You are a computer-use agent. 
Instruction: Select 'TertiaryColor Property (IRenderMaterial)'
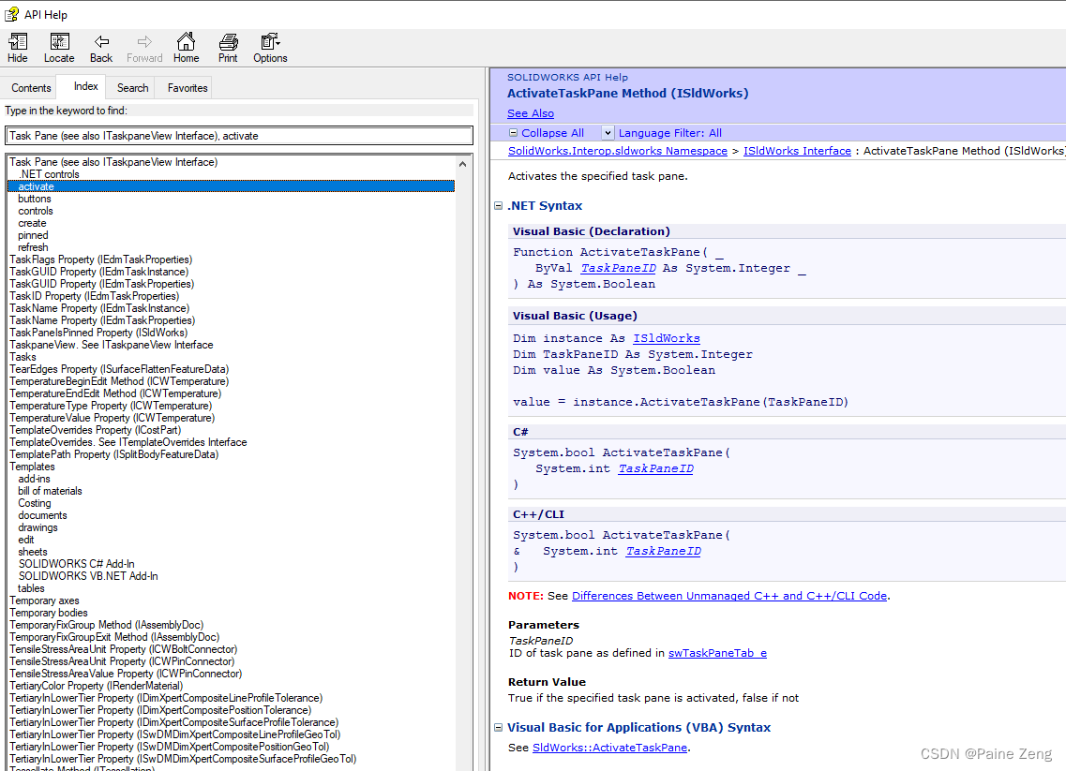96,686
